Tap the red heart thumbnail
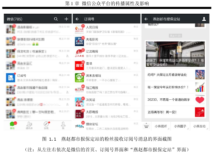This screenshot has height=153, width=215. (200, 99)
